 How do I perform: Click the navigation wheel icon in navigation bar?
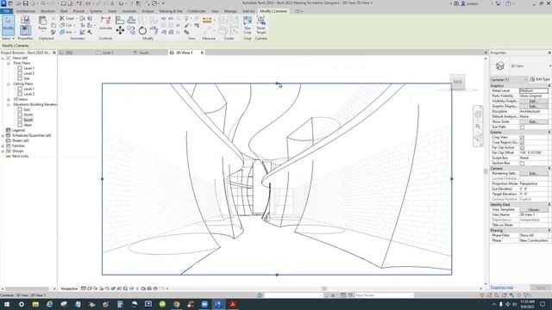coord(478,115)
